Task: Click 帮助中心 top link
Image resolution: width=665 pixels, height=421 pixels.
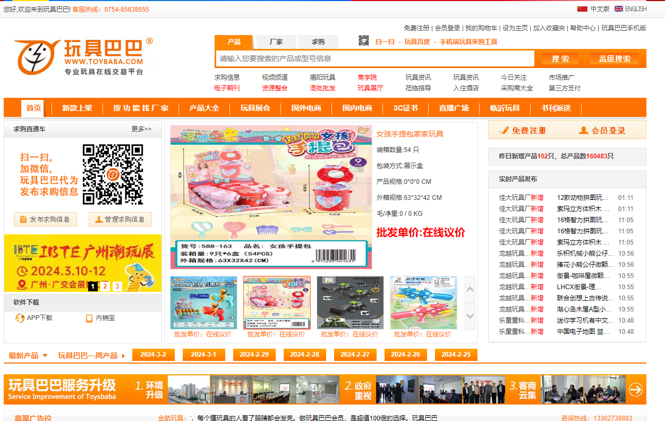Action: pyautogui.click(x=583, y=28)
